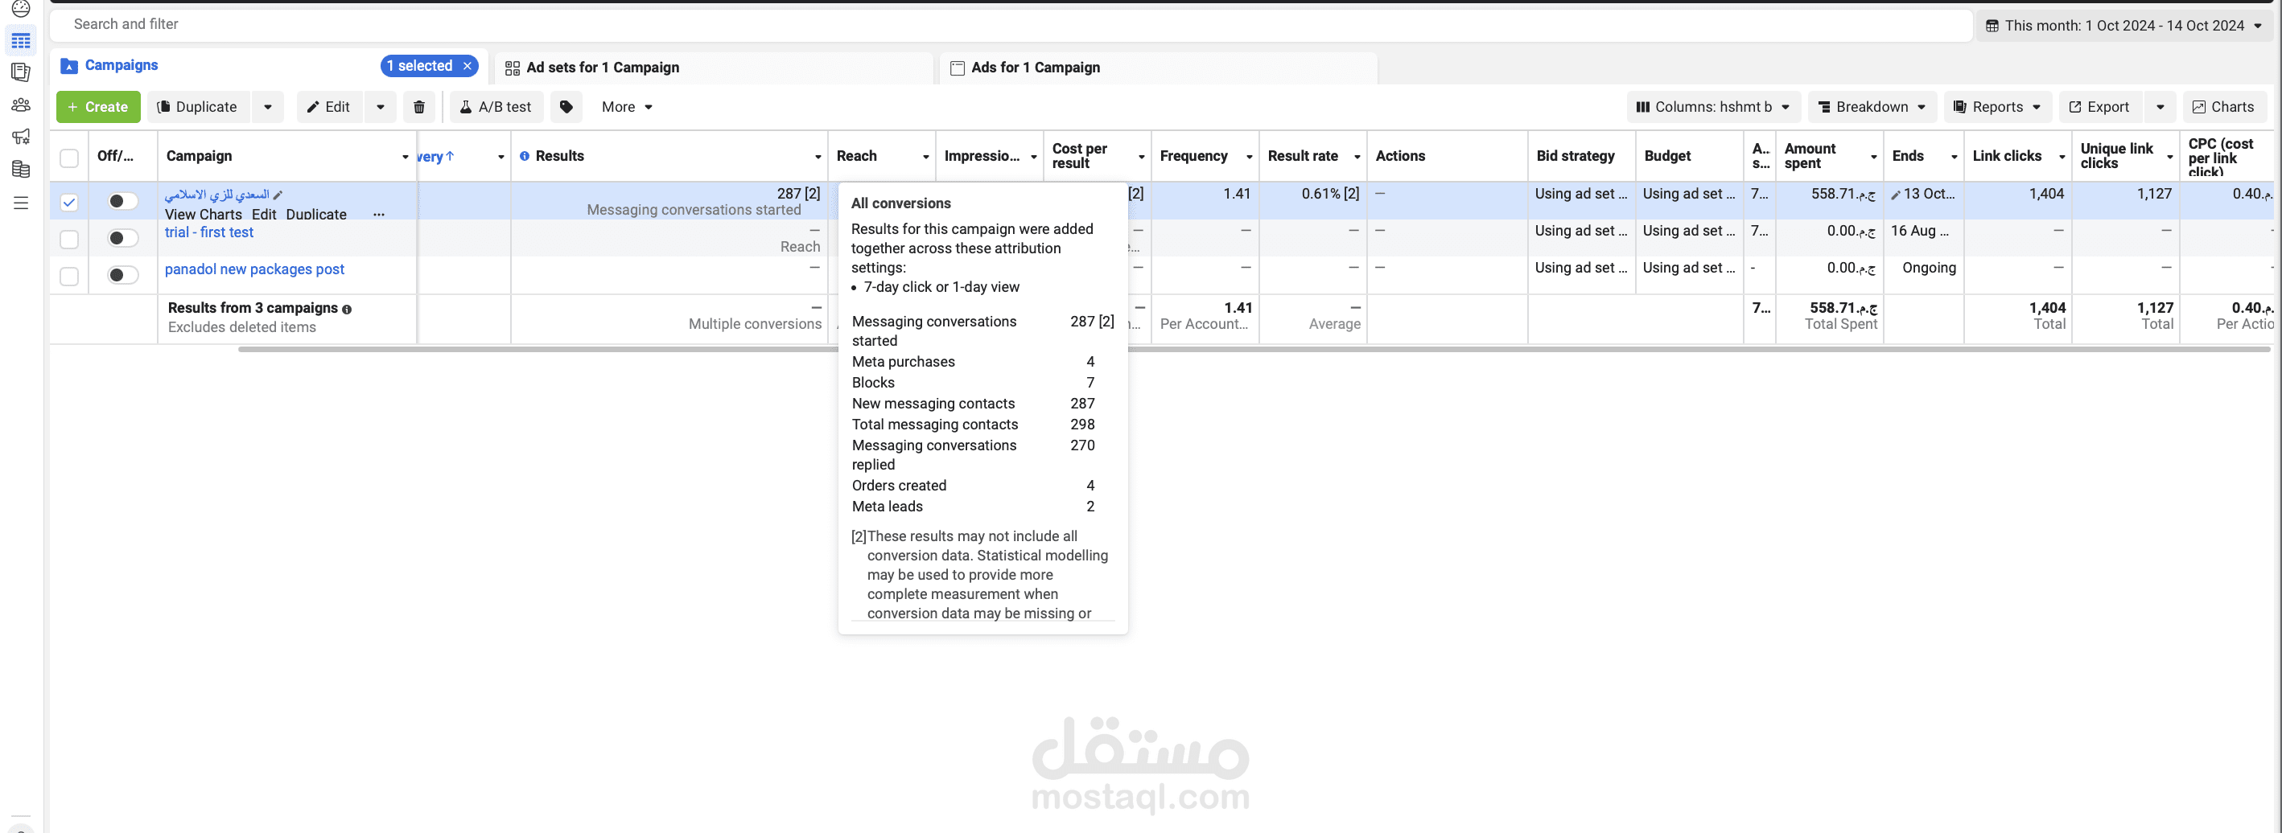The height and width of the screenshot is (833, 2282).
Task: Open the Results column header dropdown arrow
Action: point(818,157)
